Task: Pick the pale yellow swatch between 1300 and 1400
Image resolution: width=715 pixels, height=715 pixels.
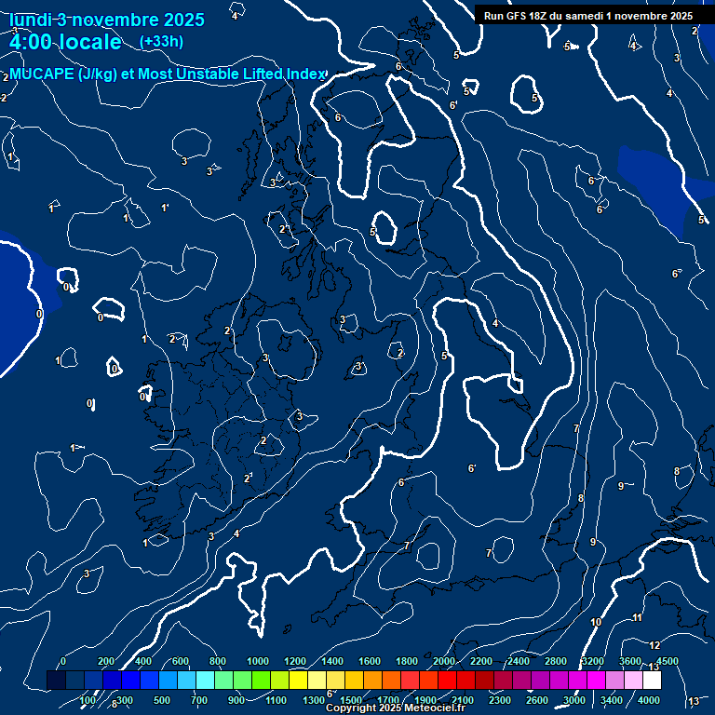Action: tap(317, 680)
